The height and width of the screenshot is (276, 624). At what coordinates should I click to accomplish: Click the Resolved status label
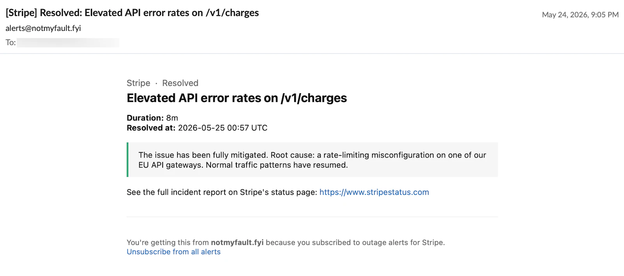coord(180,83)
